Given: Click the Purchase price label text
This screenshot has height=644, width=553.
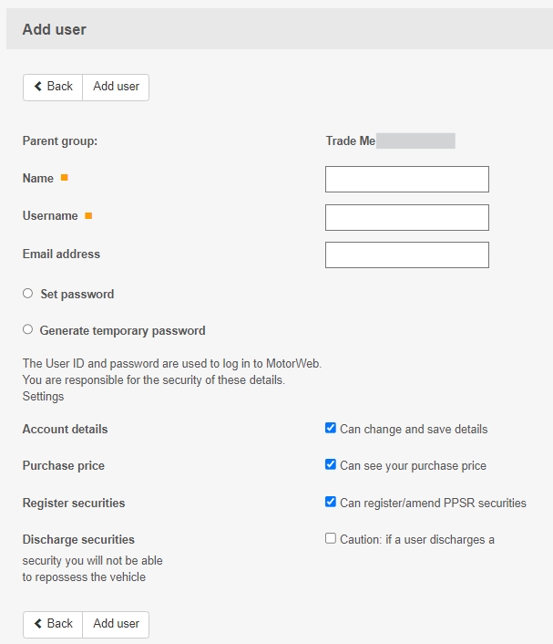Looking at the screenshot, I should 64,465.
